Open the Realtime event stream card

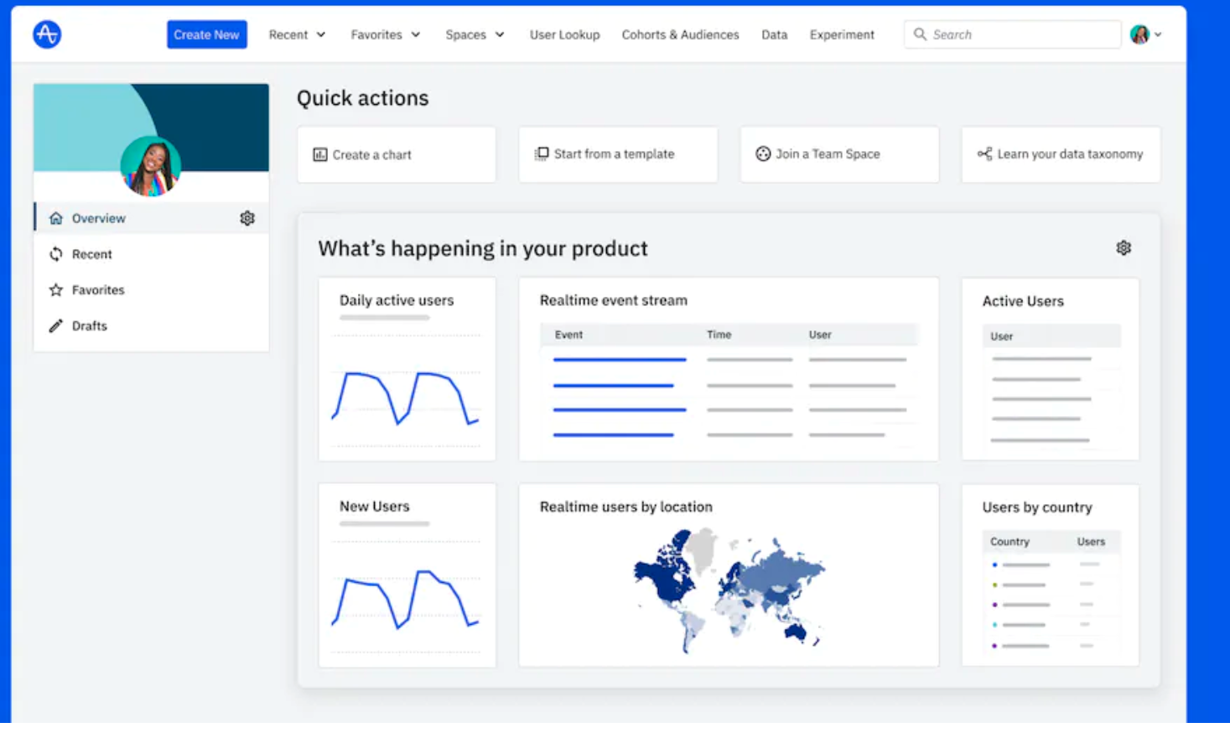coord(729,369)
